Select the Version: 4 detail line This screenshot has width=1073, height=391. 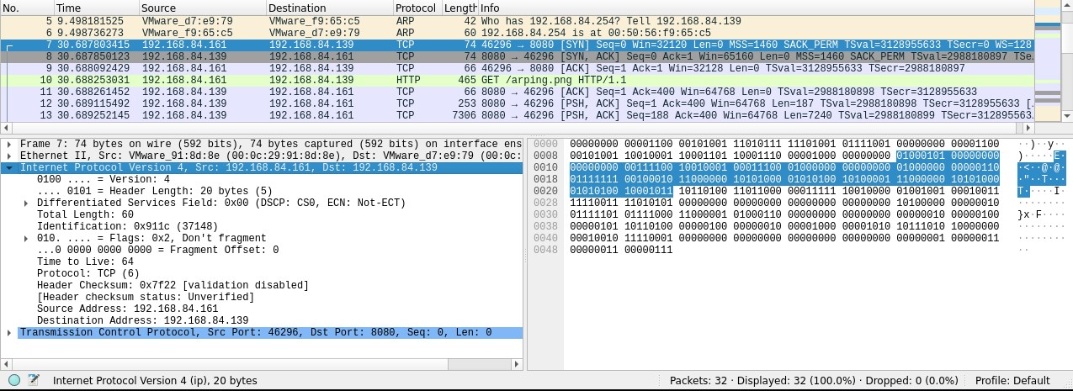[x=104, y=180]
